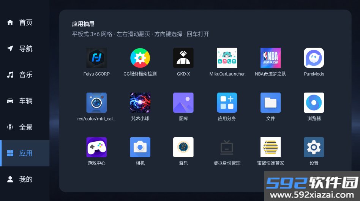Launch MikuCarLauncher app
Viewport: 360px width, 201px height.
[227, 58]
